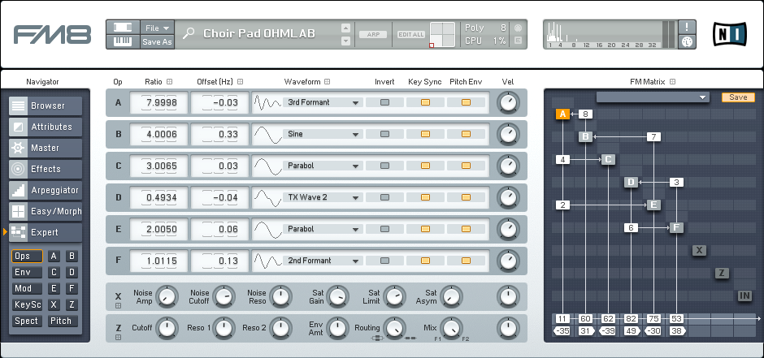Toggle the ARP button in header
The height and width of the screenshot is (358, 764).
point(373,35)
